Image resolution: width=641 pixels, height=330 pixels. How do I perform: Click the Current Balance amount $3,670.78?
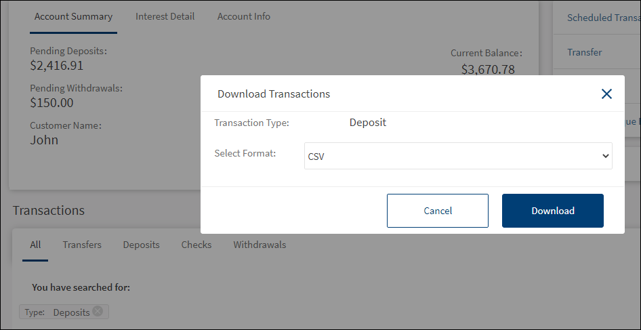pyautogui.click(x=488, y=69)
